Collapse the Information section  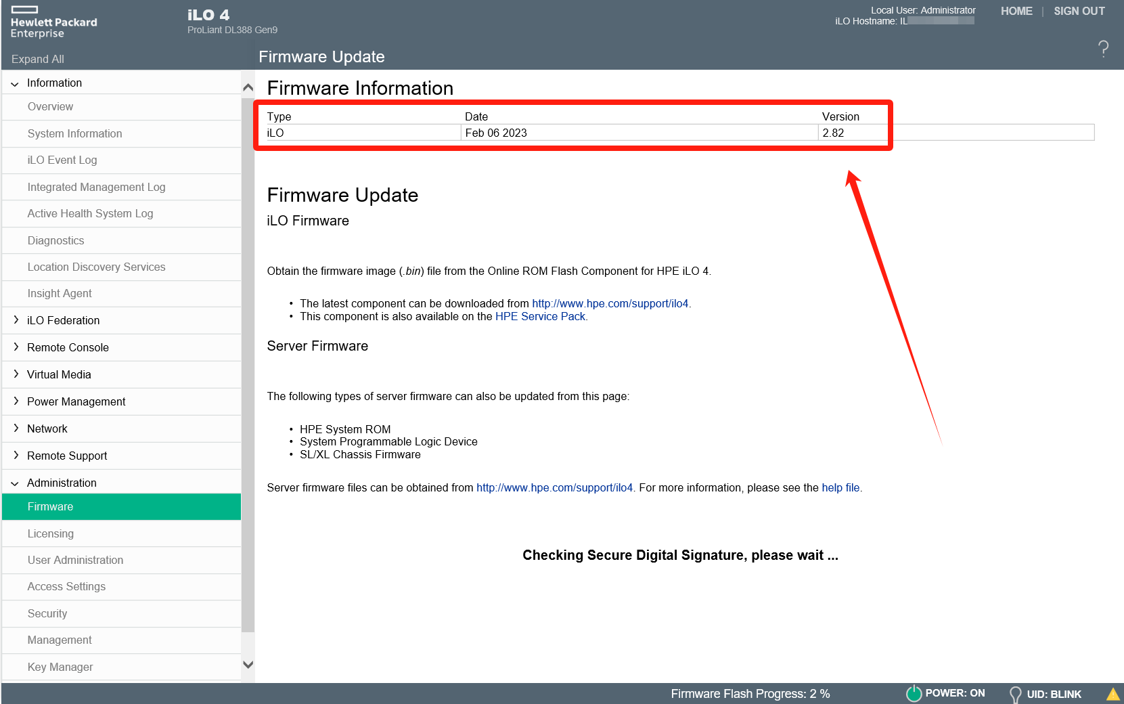[15, 83]
